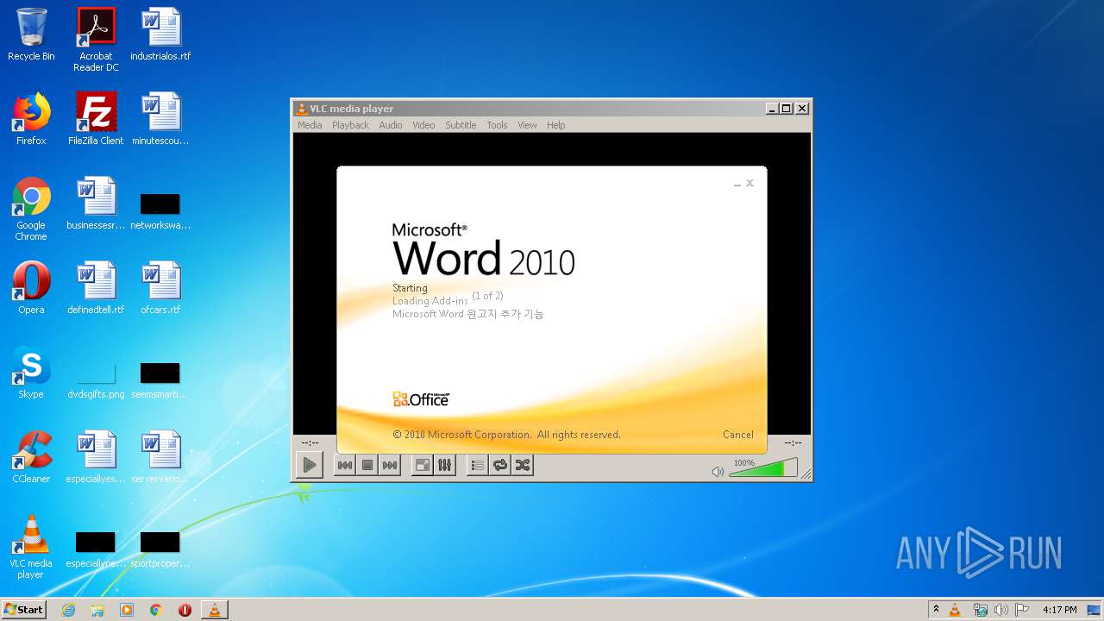Mute VLC via the speaker icon

[718, 472]
